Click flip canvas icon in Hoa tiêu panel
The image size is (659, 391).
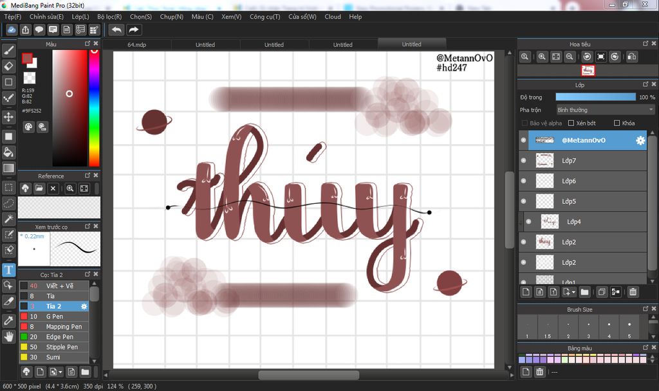(632, 57)
